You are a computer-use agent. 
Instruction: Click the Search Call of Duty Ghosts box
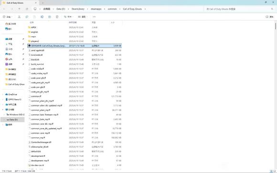point(239,9)
